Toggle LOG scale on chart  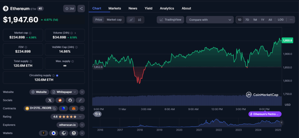pos(281,20)
